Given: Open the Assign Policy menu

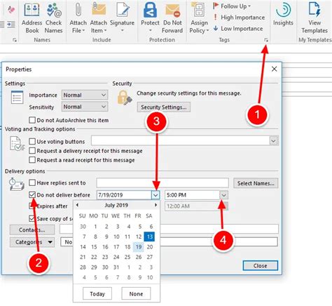Looking at the screenshot, I should [x=199, y=18].
